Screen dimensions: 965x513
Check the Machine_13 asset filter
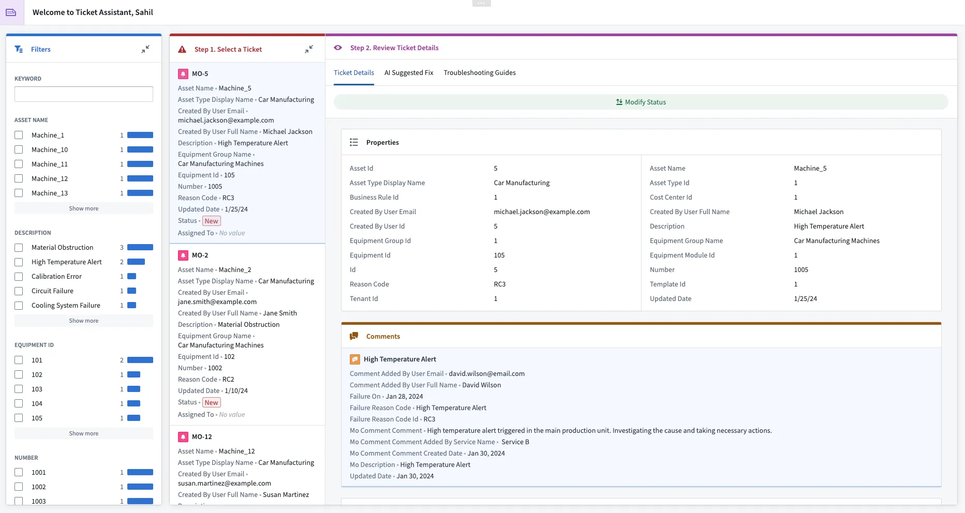(x=19, y=193)
